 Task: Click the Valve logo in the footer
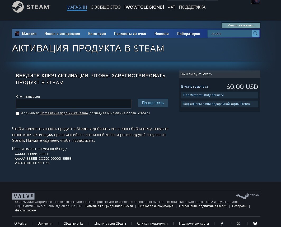coord(24,196)
